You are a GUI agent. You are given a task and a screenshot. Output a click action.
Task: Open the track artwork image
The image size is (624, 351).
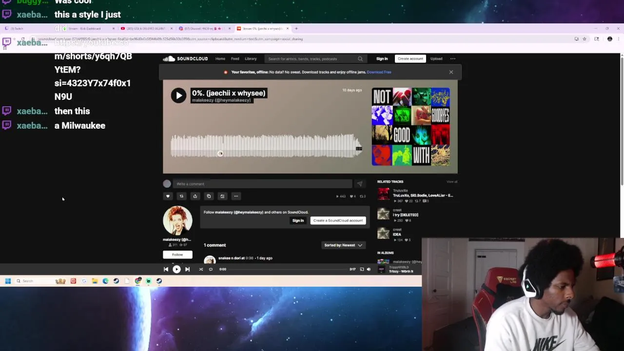(410, 127)
